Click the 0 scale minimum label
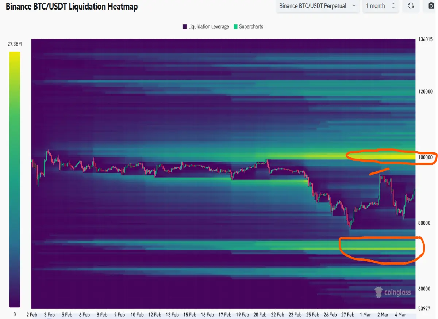Viewport: 438px width, 319px height. tap(15, 315)
